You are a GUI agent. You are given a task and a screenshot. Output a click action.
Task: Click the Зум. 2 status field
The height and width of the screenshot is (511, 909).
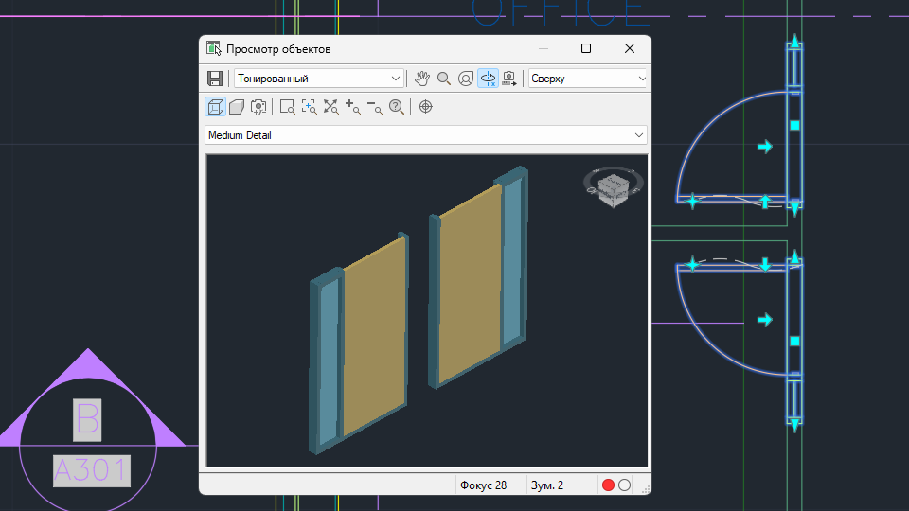tap(547, 485)
